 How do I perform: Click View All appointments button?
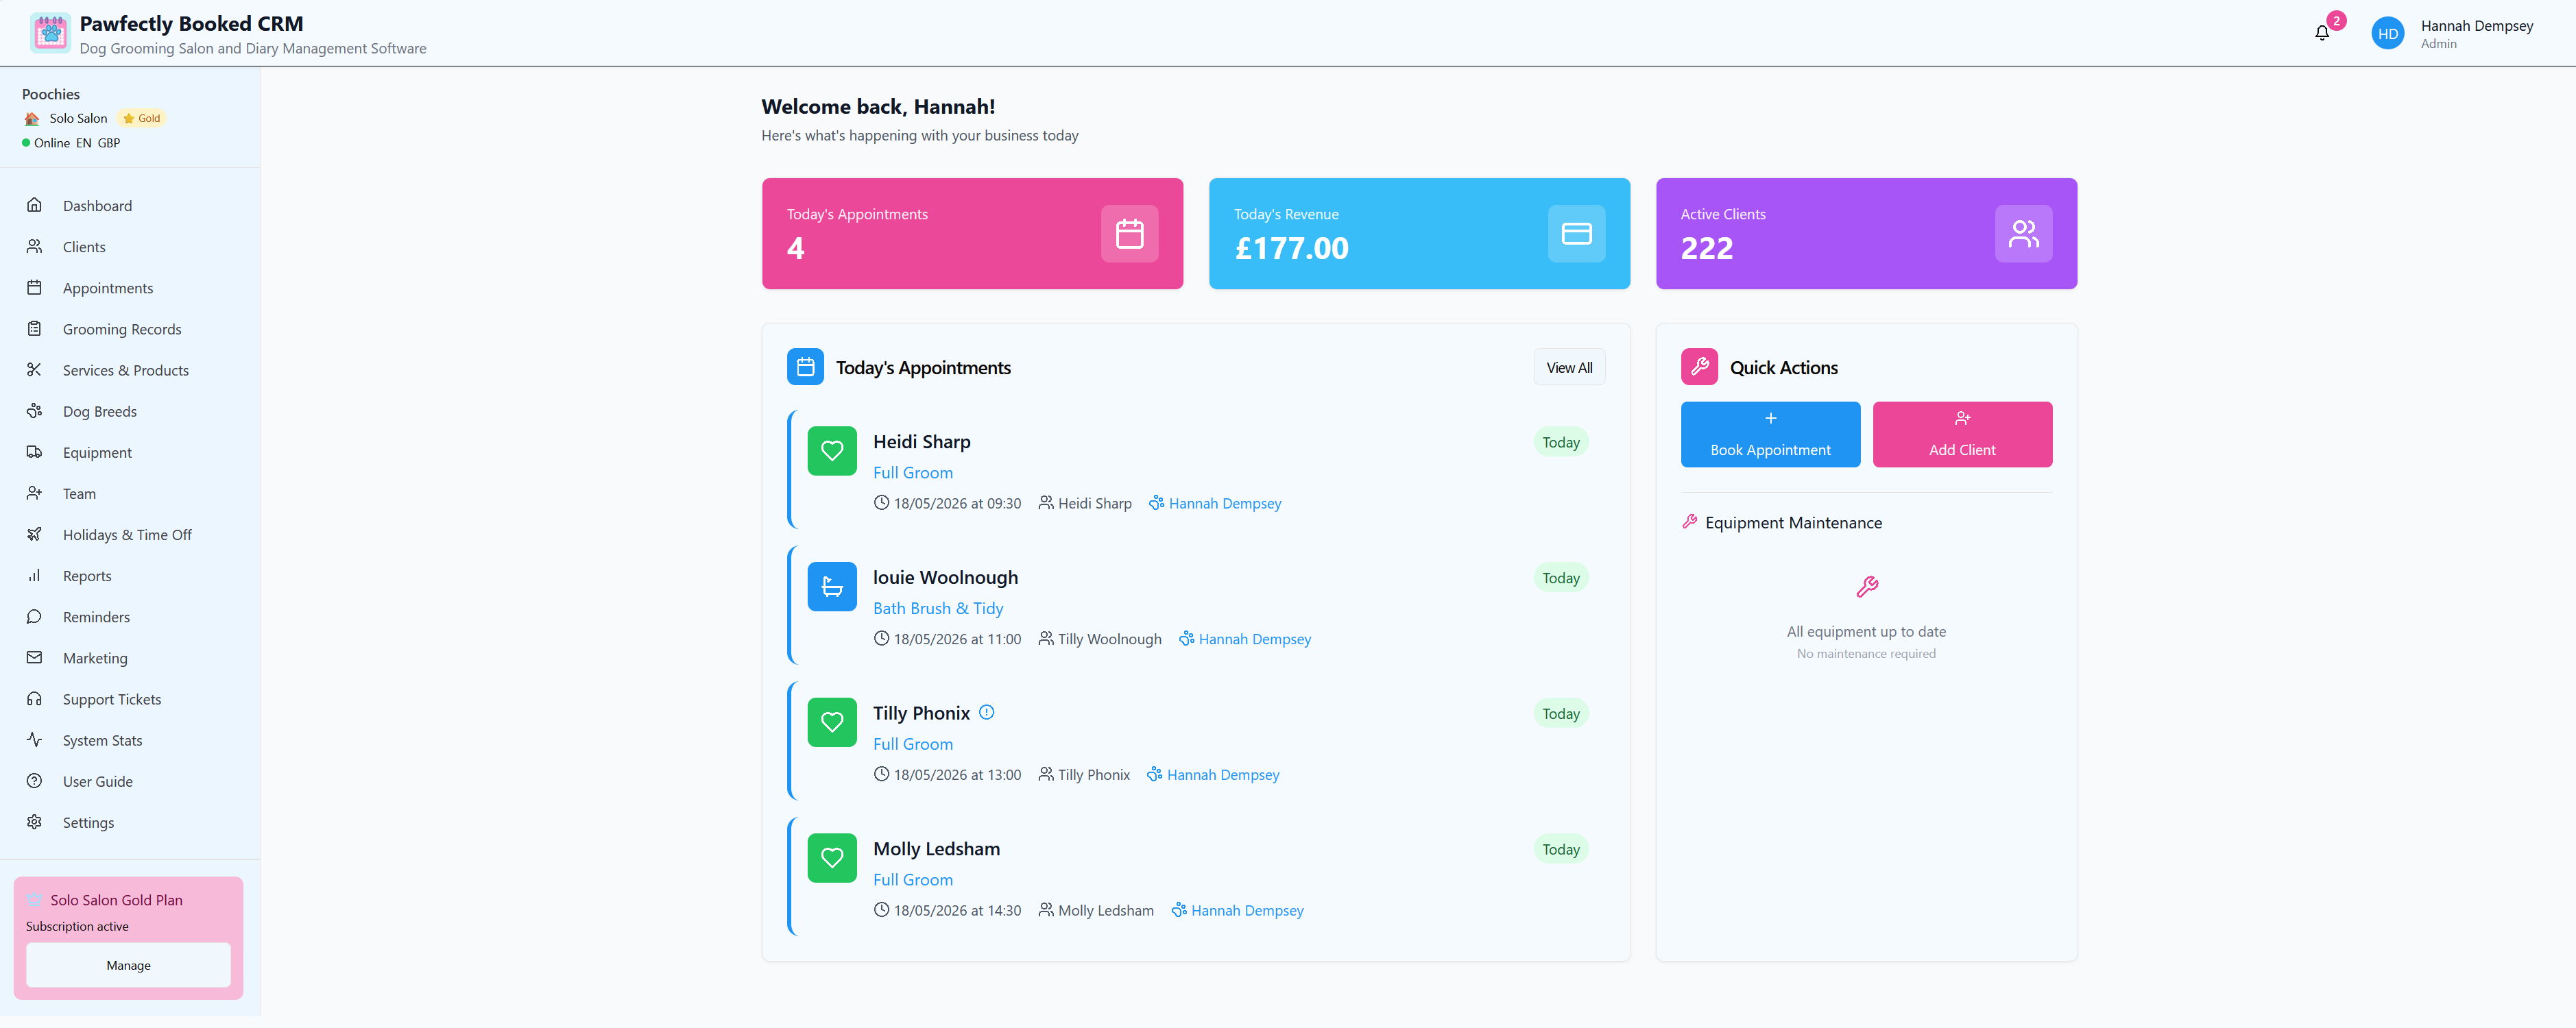tap(1569, 367)
